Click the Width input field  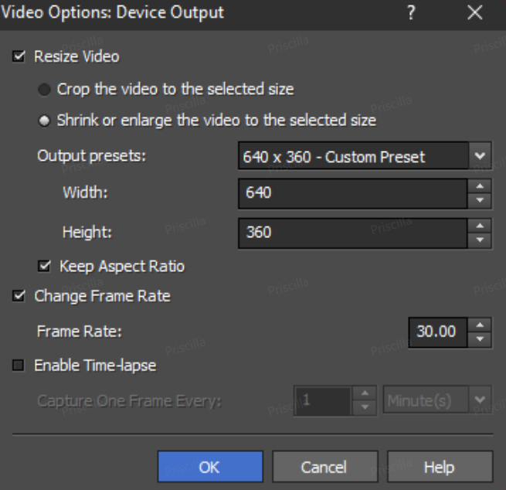pos(352,192)
